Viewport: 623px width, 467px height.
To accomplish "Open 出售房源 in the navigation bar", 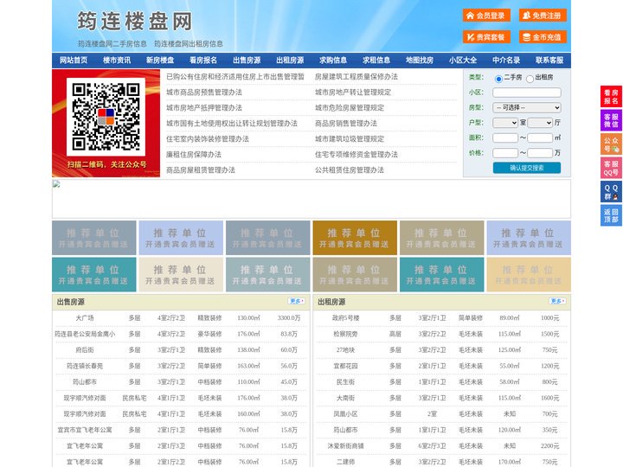I will click(x=247, y=60).
